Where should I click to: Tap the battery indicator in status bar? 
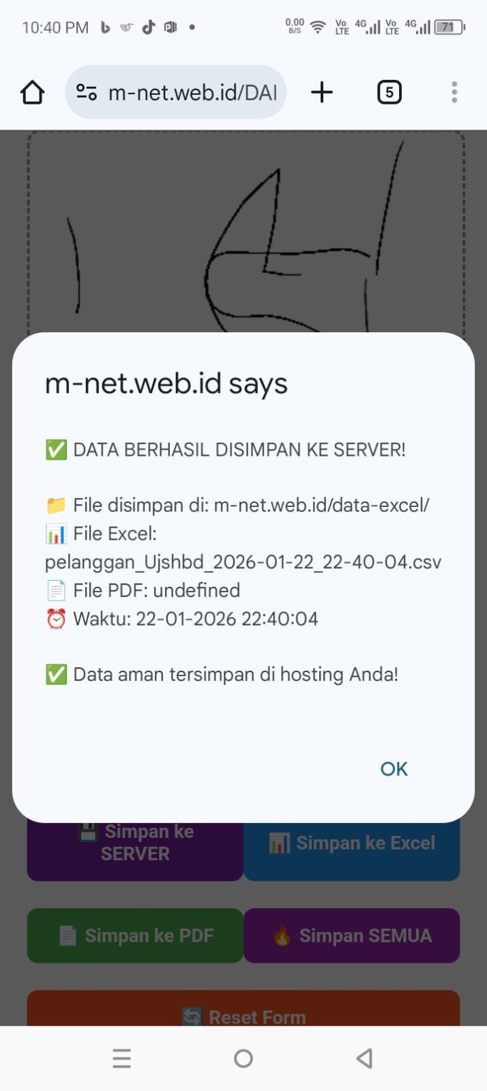[x=449, y=27]
